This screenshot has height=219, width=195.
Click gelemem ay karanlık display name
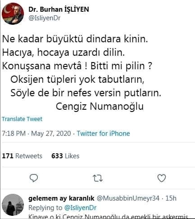click(61, 198)
